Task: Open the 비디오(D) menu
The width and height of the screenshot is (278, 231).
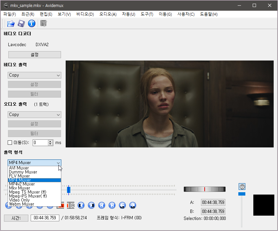Action: click(x=85, y=14)
